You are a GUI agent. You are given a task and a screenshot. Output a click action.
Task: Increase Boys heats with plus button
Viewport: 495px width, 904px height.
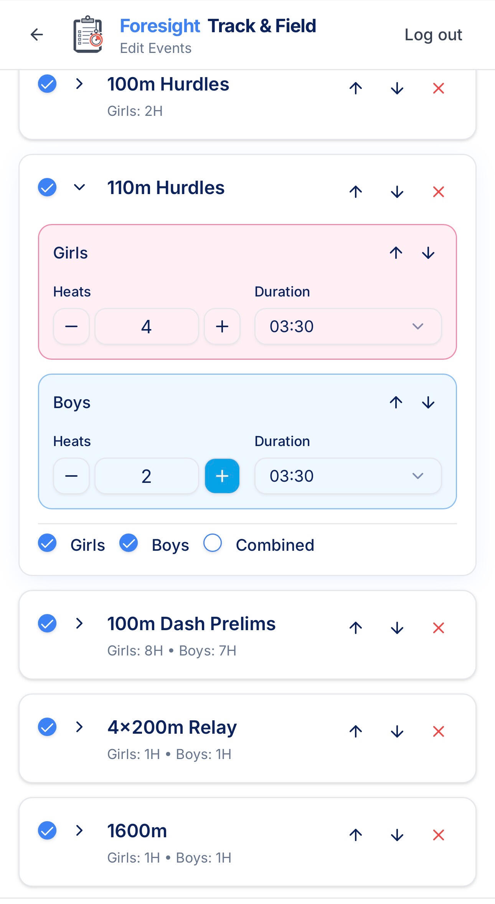pos(222,476)
